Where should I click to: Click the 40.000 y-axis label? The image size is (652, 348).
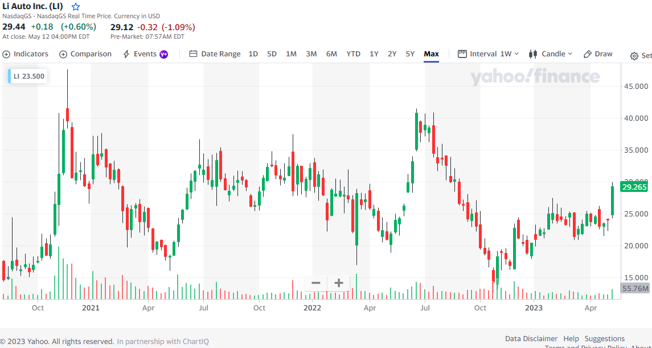click(x=636, y=118)
